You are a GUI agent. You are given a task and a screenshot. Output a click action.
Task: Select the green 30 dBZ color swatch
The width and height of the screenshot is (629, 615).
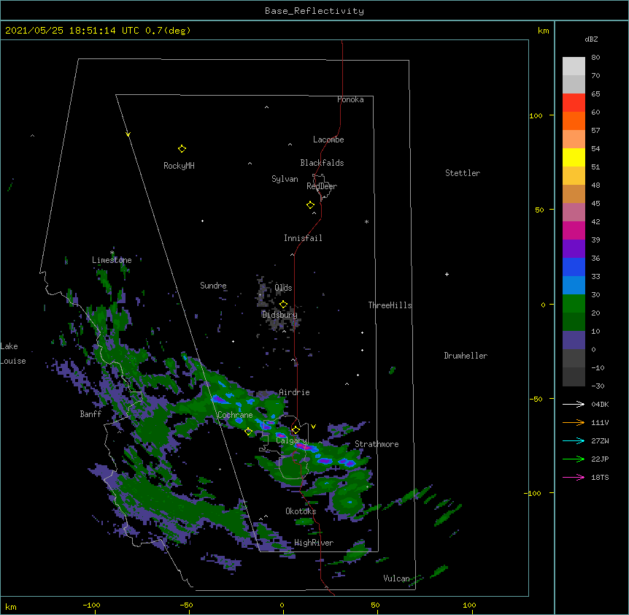[x=574, y=304]
